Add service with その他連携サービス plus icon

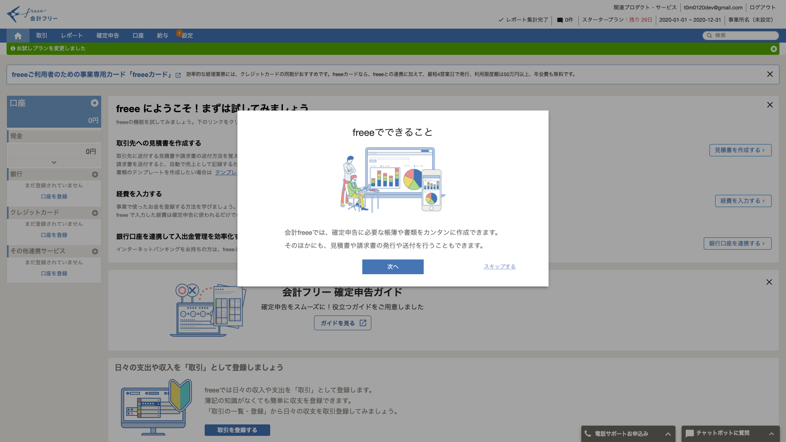tap(95, 252)
